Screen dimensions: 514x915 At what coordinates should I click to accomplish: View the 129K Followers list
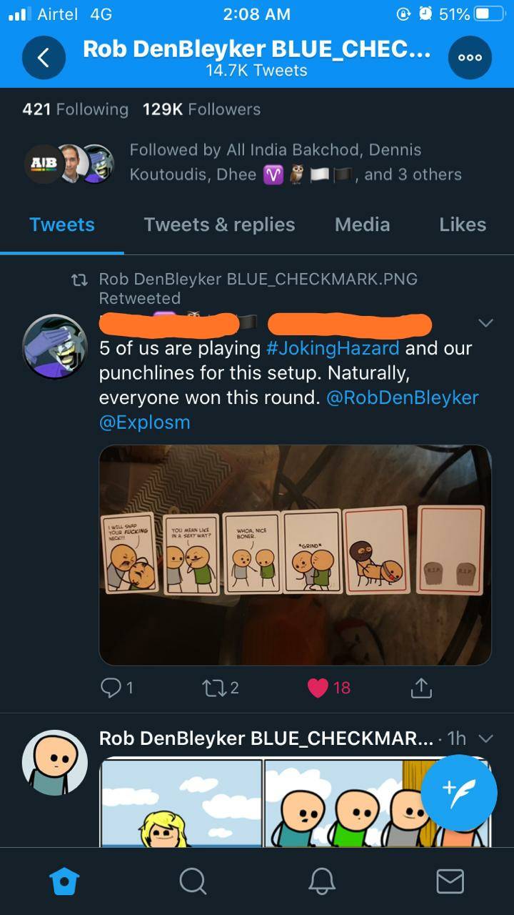pyautogui.click(x=201, y=109)
